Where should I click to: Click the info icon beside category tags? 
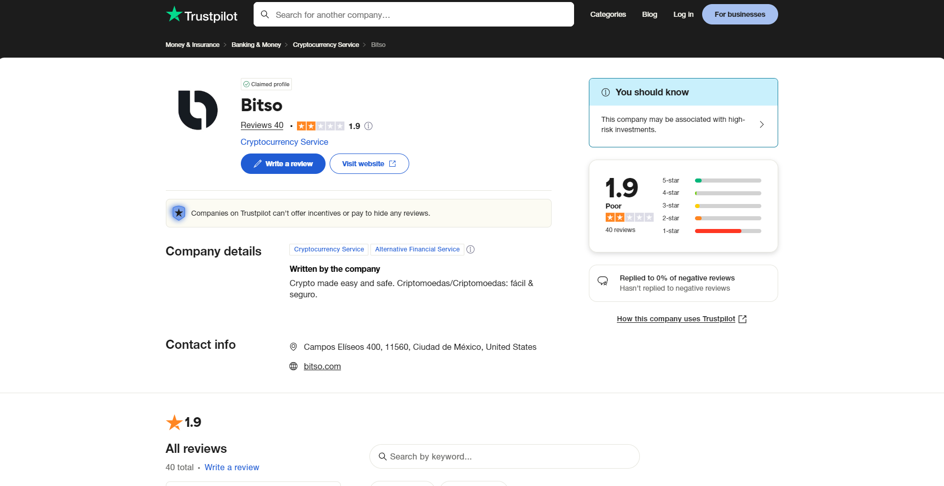(470, 249)
